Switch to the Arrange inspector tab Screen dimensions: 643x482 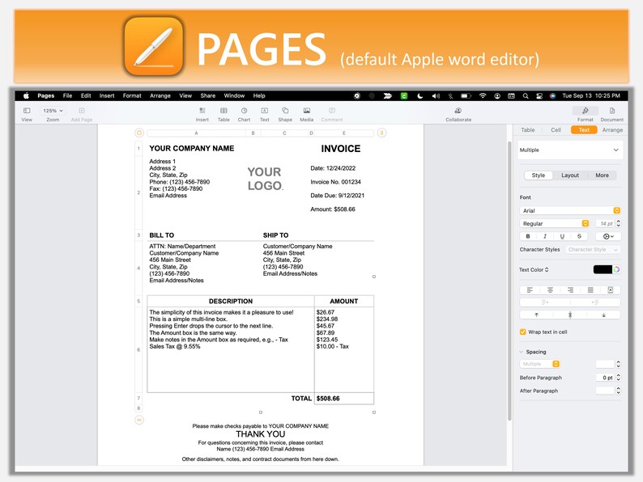pyautogui.click(x=612, y=130)
